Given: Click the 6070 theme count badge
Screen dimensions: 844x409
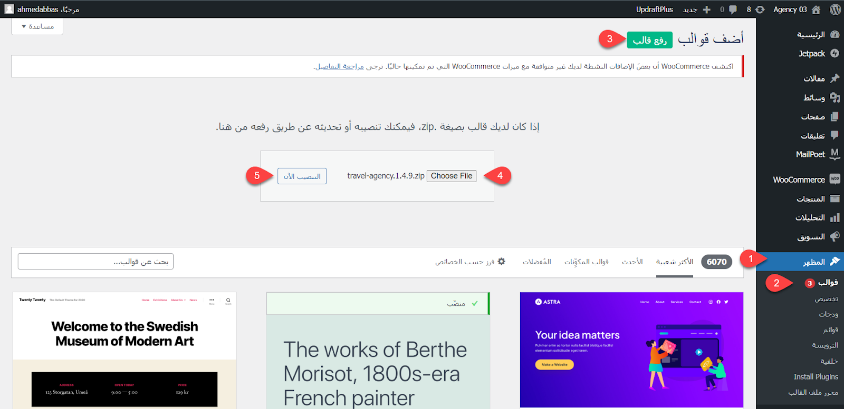Looking at the screenshot, I should coord(717,262).
